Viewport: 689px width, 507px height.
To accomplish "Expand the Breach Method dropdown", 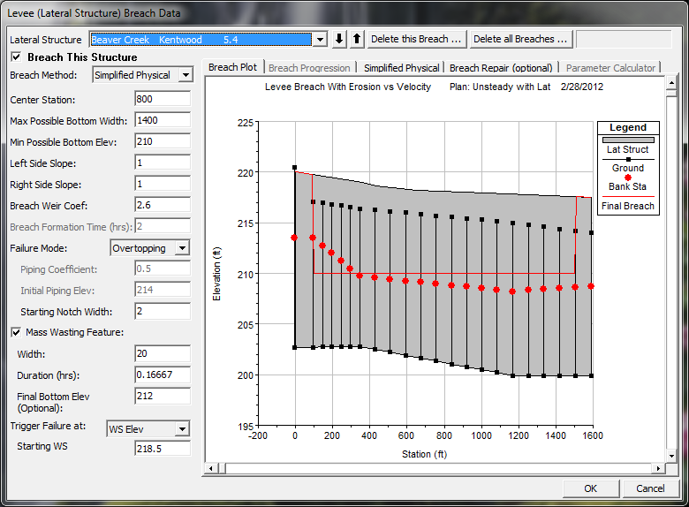I will point(185,76).
